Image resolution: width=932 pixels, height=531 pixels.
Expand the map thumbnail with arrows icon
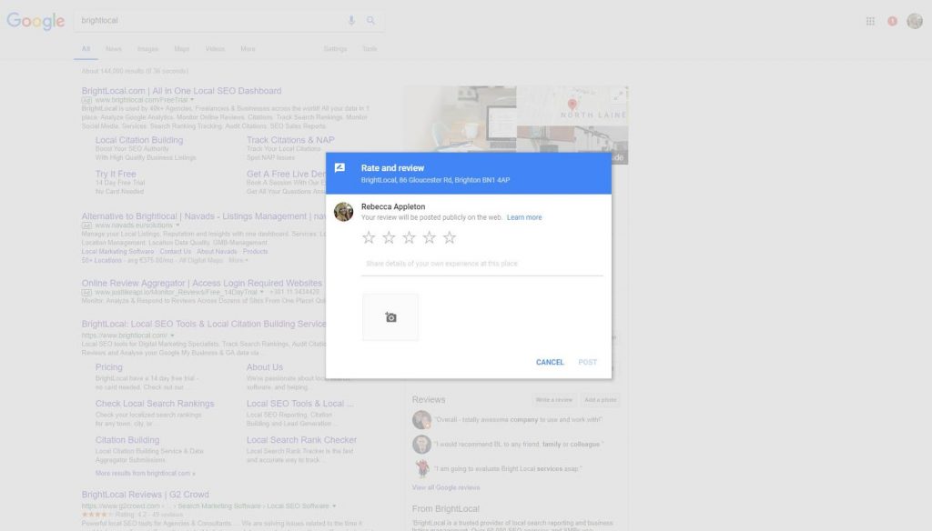619,95
